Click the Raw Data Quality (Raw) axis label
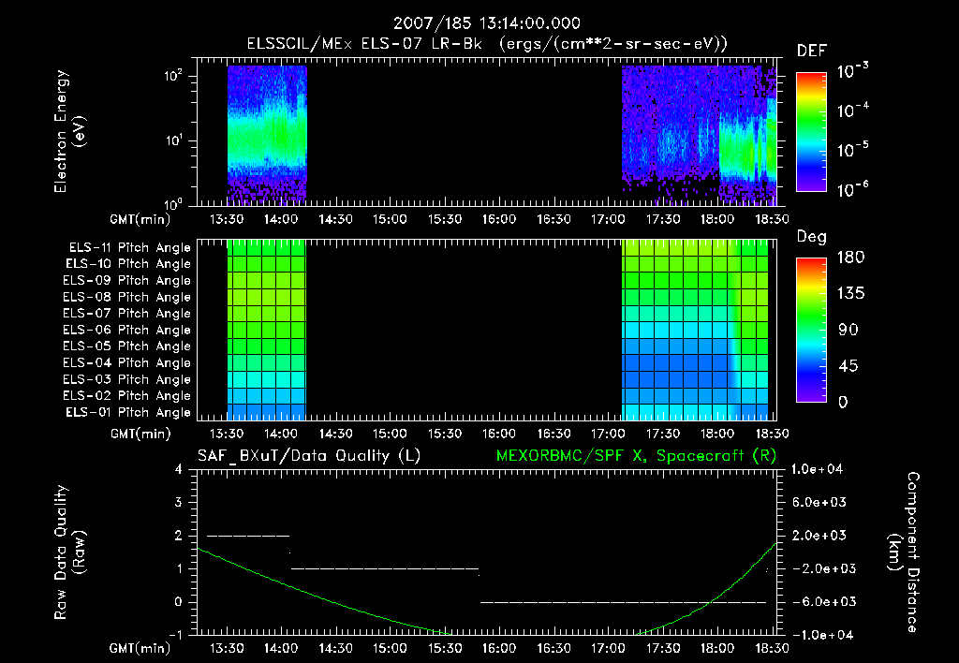Viewport: 959px width, 663px height. [x=69, y=552]
